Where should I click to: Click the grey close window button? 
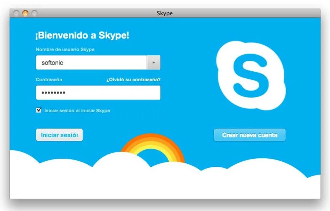[16, 13]
